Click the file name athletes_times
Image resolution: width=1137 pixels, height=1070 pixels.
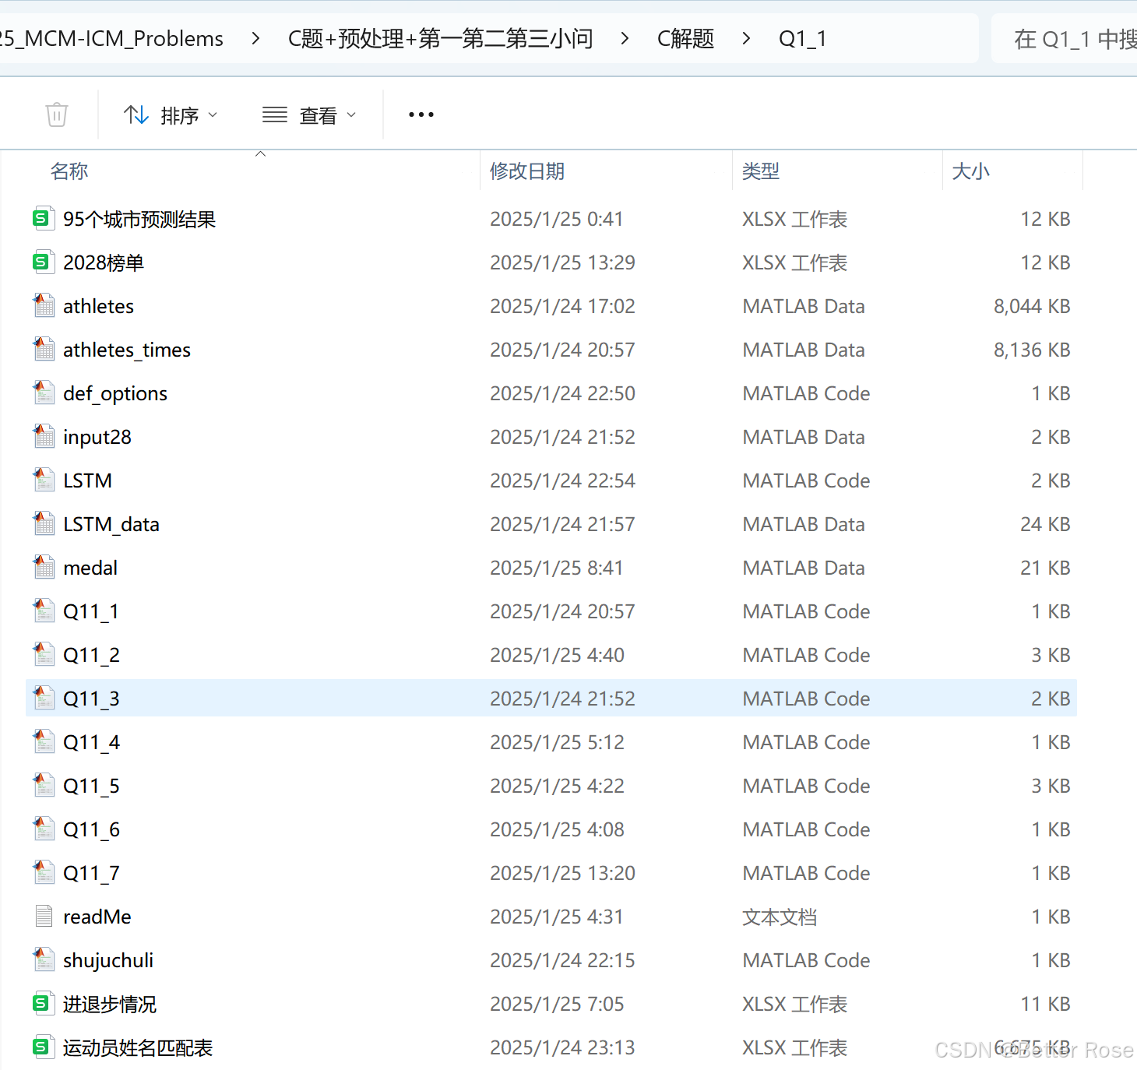127,350
